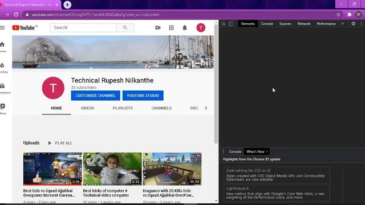Viewport: 365px width, 205px height.
Task: Open the channel PLAYLISTS tab
Action: 123,108
